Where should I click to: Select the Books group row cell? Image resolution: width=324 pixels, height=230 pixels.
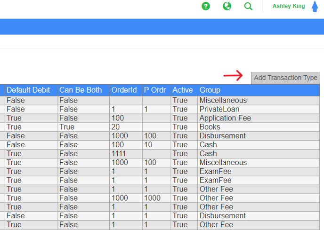coord(210,127)
